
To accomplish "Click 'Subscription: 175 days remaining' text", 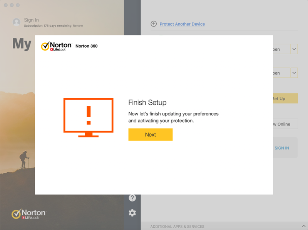I will (x=47, y=26).
